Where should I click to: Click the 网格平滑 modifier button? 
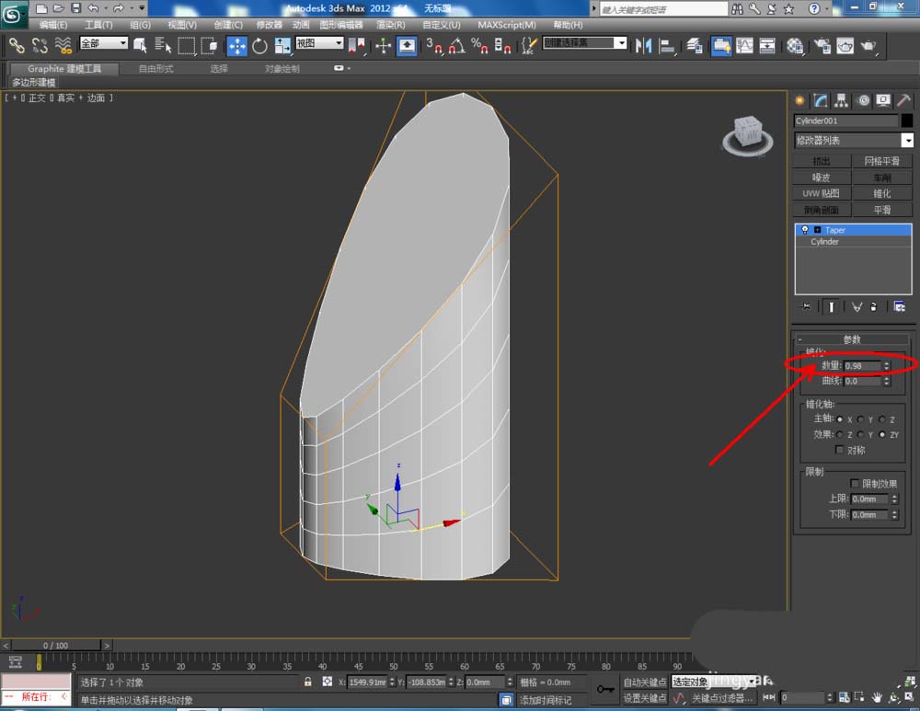[x=882, y=161]
